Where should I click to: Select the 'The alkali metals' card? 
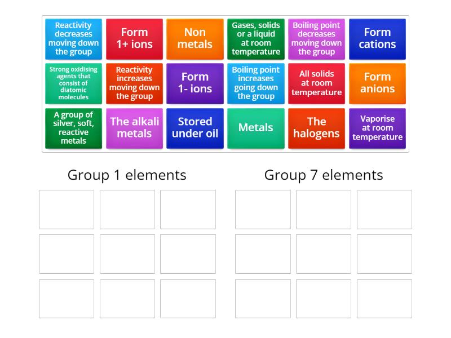(134, 128)
